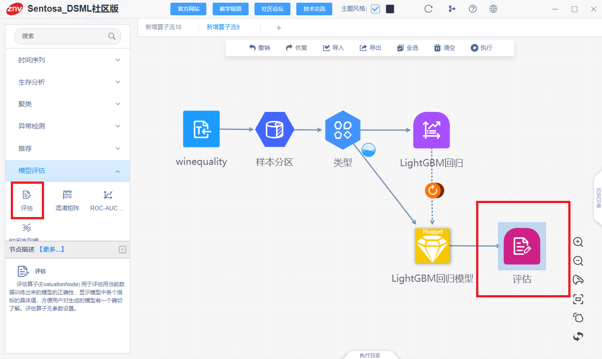This screenshot has width=602, height=359.
Task: Open the 技术交流 button
Action: pos(314,9)
